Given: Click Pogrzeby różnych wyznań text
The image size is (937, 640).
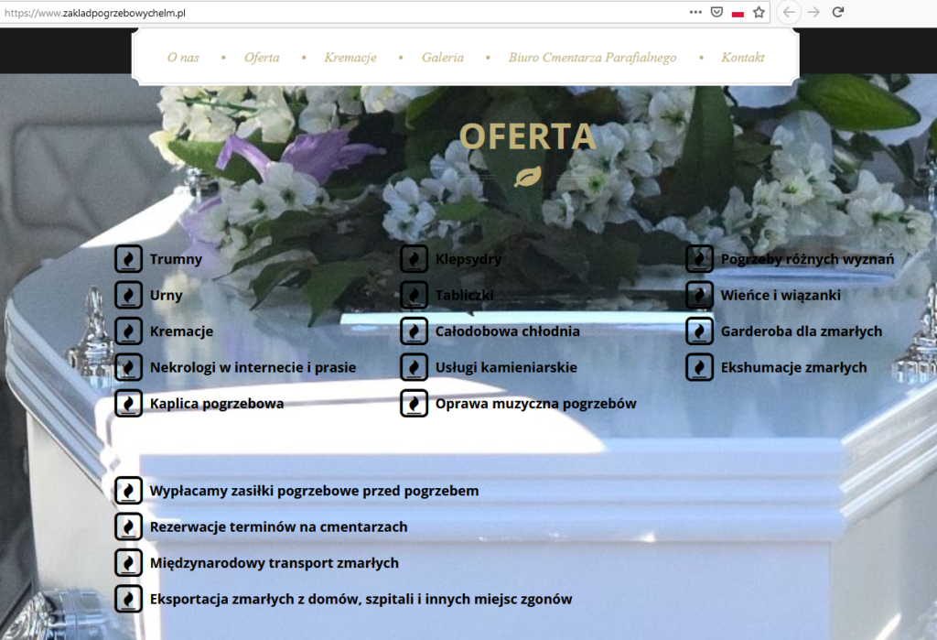Looking at the screenshot, I should tap(807, 259).
